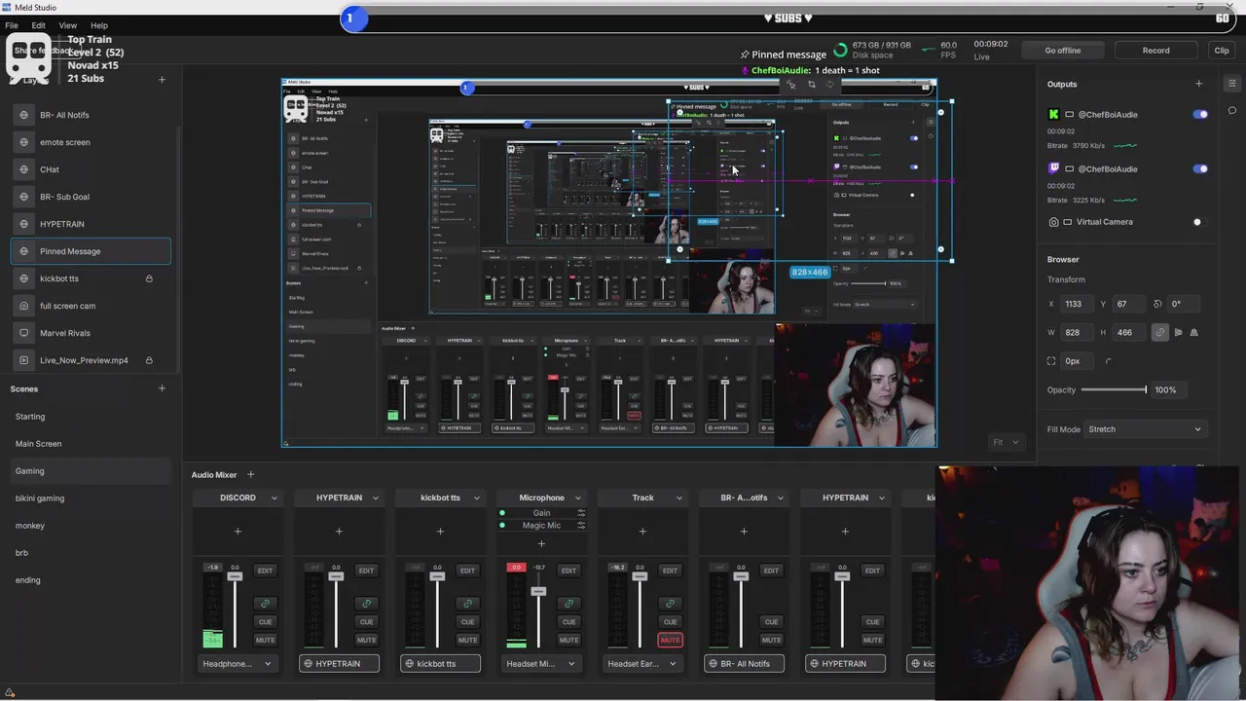Adjust the Microphone volume fader

[538, 591]
